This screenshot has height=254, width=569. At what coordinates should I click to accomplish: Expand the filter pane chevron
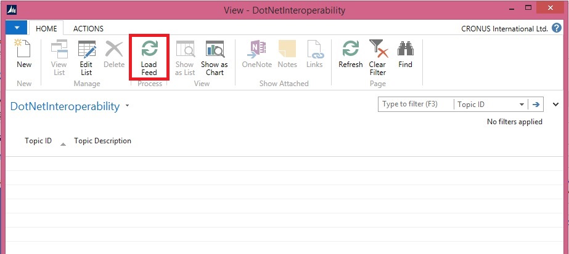pyautogui.click(x=555, y=105)
